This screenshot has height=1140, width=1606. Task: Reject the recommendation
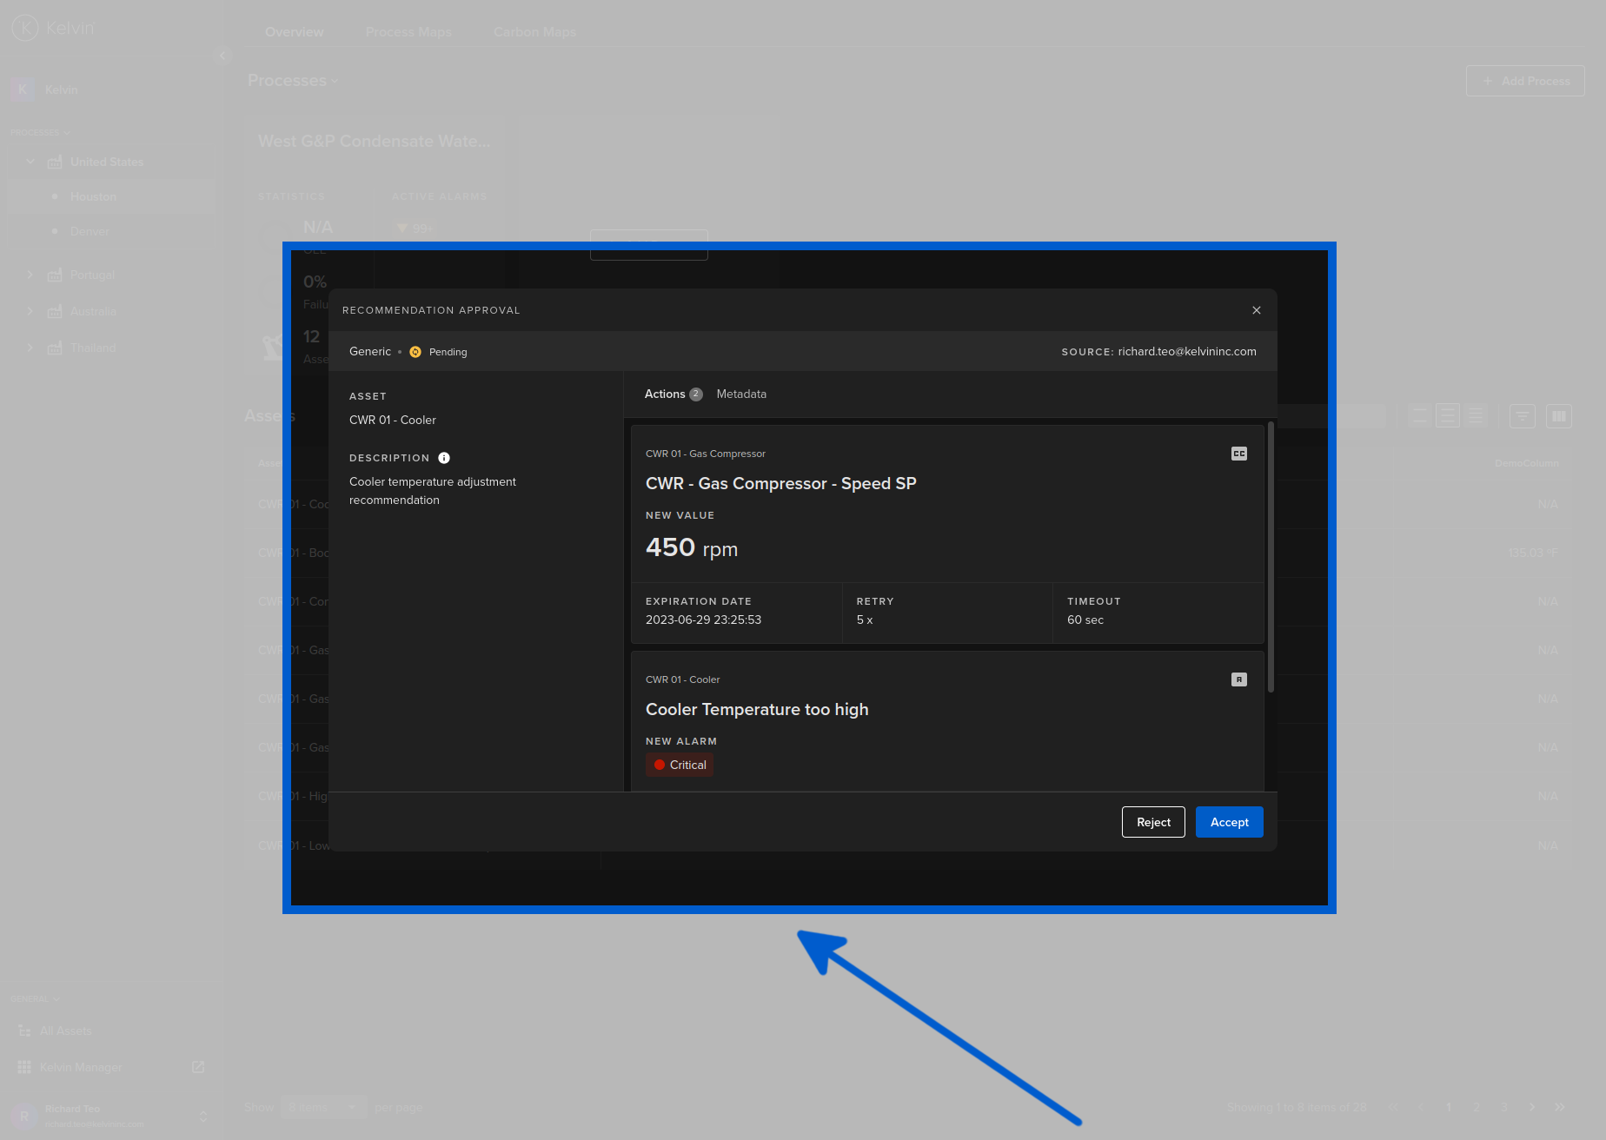pyautogui.click(x=1153, y=822)
